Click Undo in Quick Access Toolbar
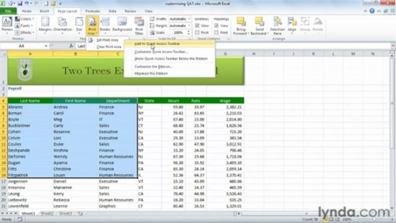 (27, 4)
